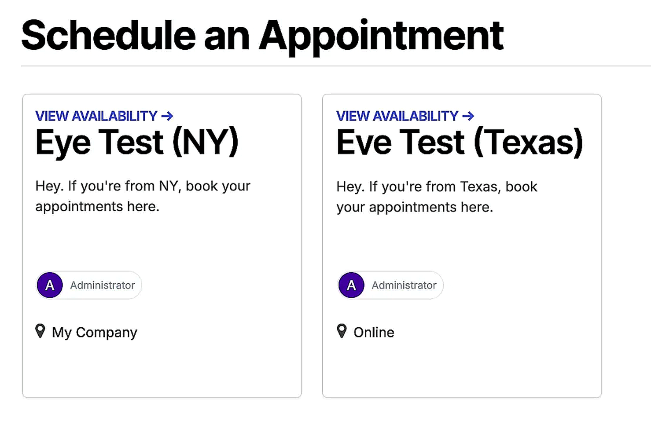Select the Eye Test (NY) title
Screen dimensions: 651x421
(137, 143)
